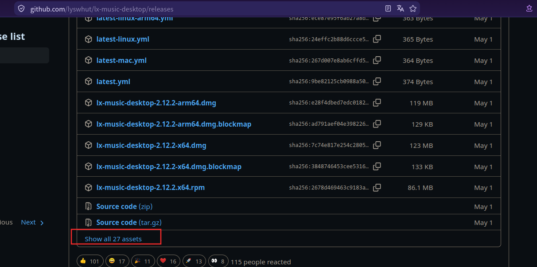Select the hash text sha256:24effc2b88d6ccce5…
The height and width of the screenshot is (267, 537).
pyautogui.click(x=329, y=39)
